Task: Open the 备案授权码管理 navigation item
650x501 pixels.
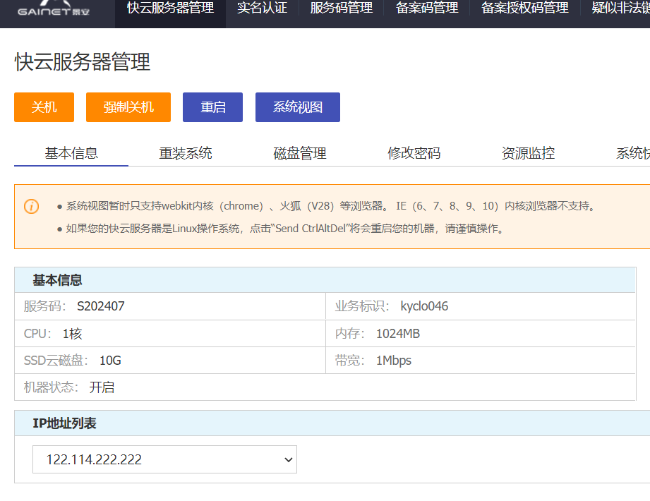Action: tap(524, 8)
